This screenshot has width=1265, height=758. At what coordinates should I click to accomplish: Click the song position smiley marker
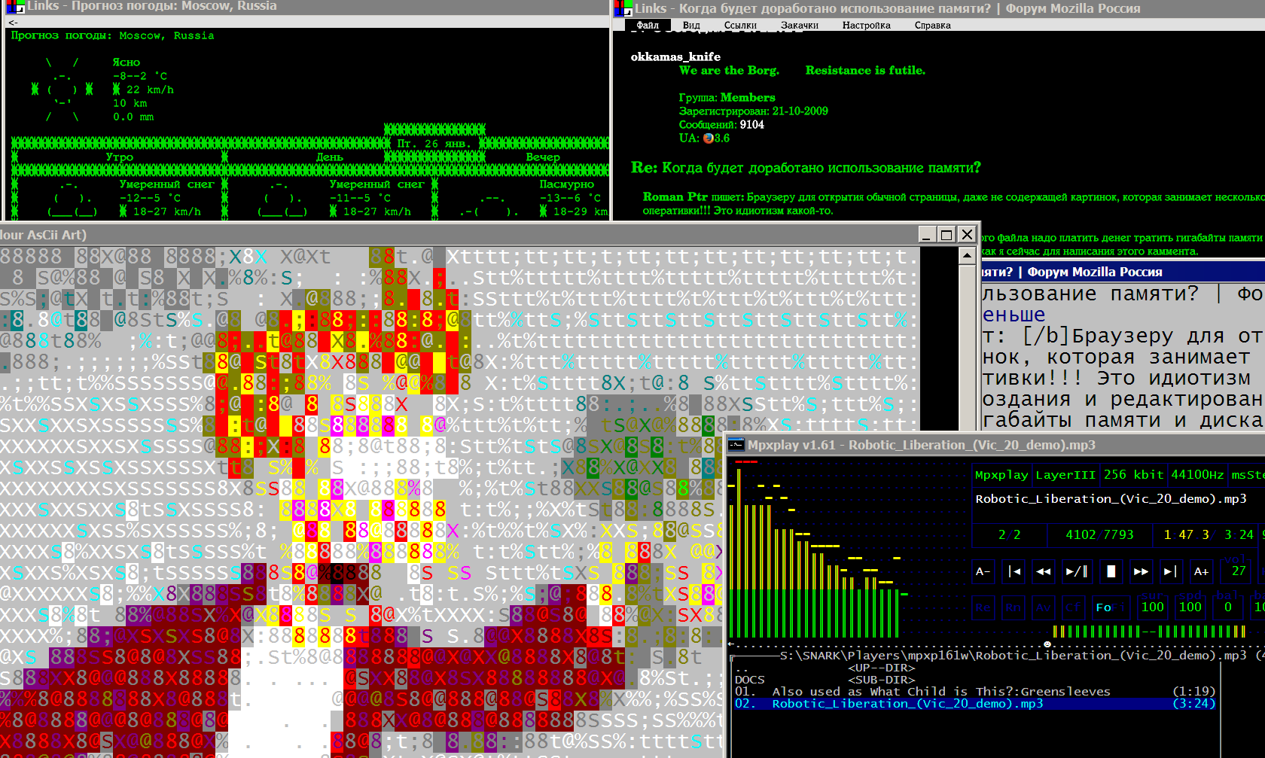[x=1047, y=644]
